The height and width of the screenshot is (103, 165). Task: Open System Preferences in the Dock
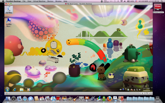[x=81, y=99]
